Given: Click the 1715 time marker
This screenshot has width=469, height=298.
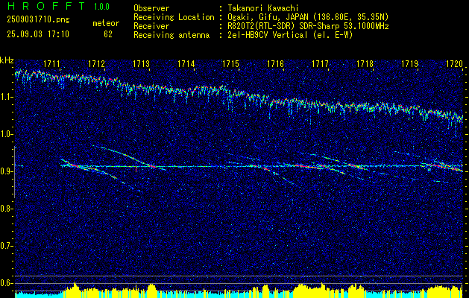Looking at the screenshot, I should pos(230,64).
